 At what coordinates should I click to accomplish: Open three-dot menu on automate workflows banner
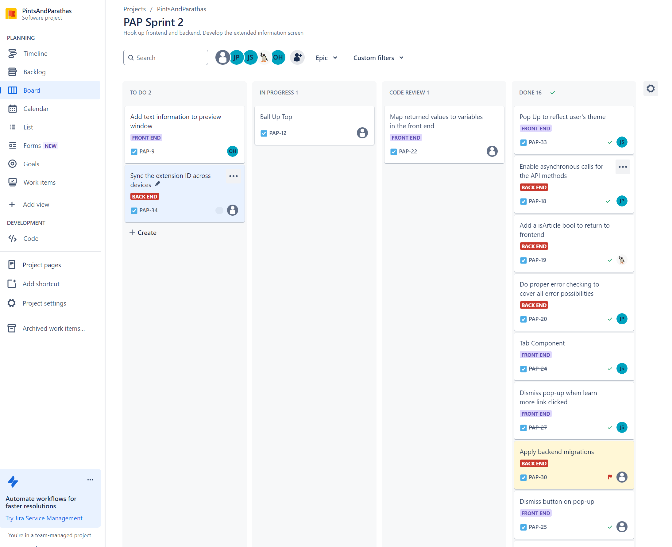[x=90, y=480]
